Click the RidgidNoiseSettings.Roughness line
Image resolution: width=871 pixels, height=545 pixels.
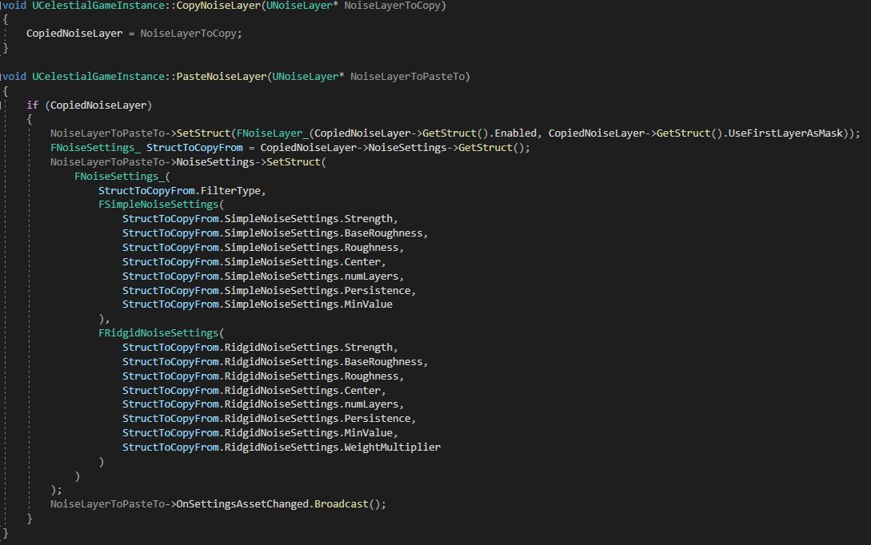coord(263,376)
